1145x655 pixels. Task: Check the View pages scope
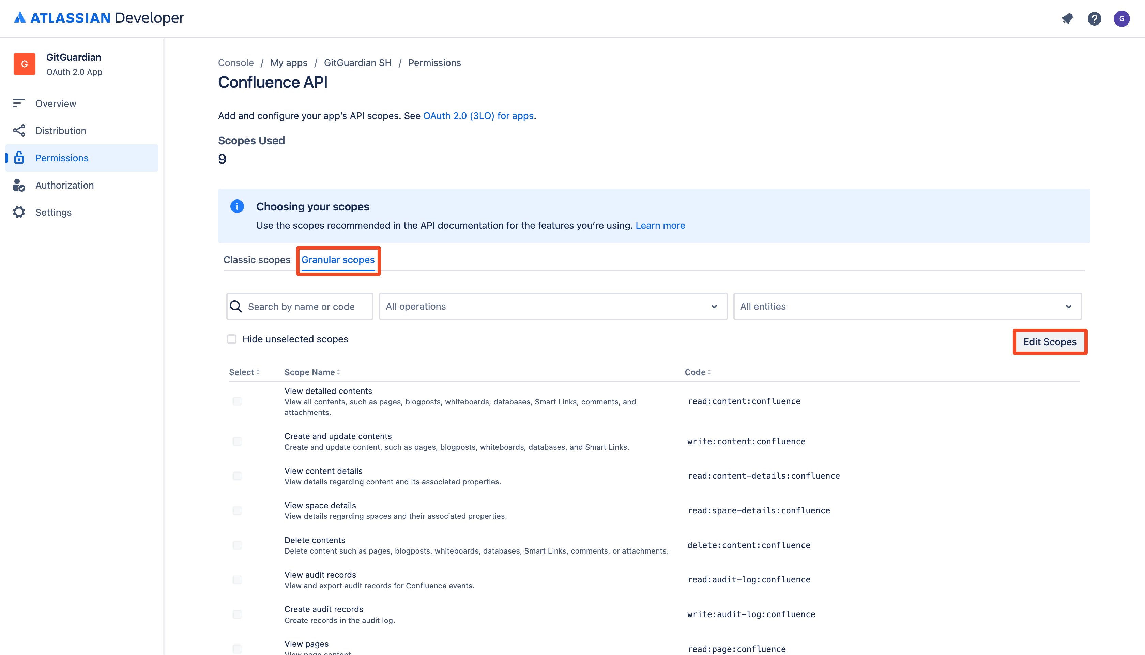(237, 649)
